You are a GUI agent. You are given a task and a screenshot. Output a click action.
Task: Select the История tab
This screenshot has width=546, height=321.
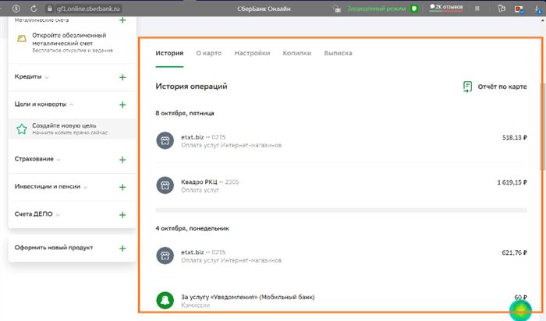click(x=169, y=53)
